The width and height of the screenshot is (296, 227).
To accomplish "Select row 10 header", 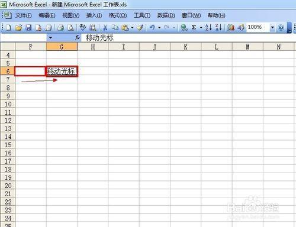I will click(x=8, y=104).
